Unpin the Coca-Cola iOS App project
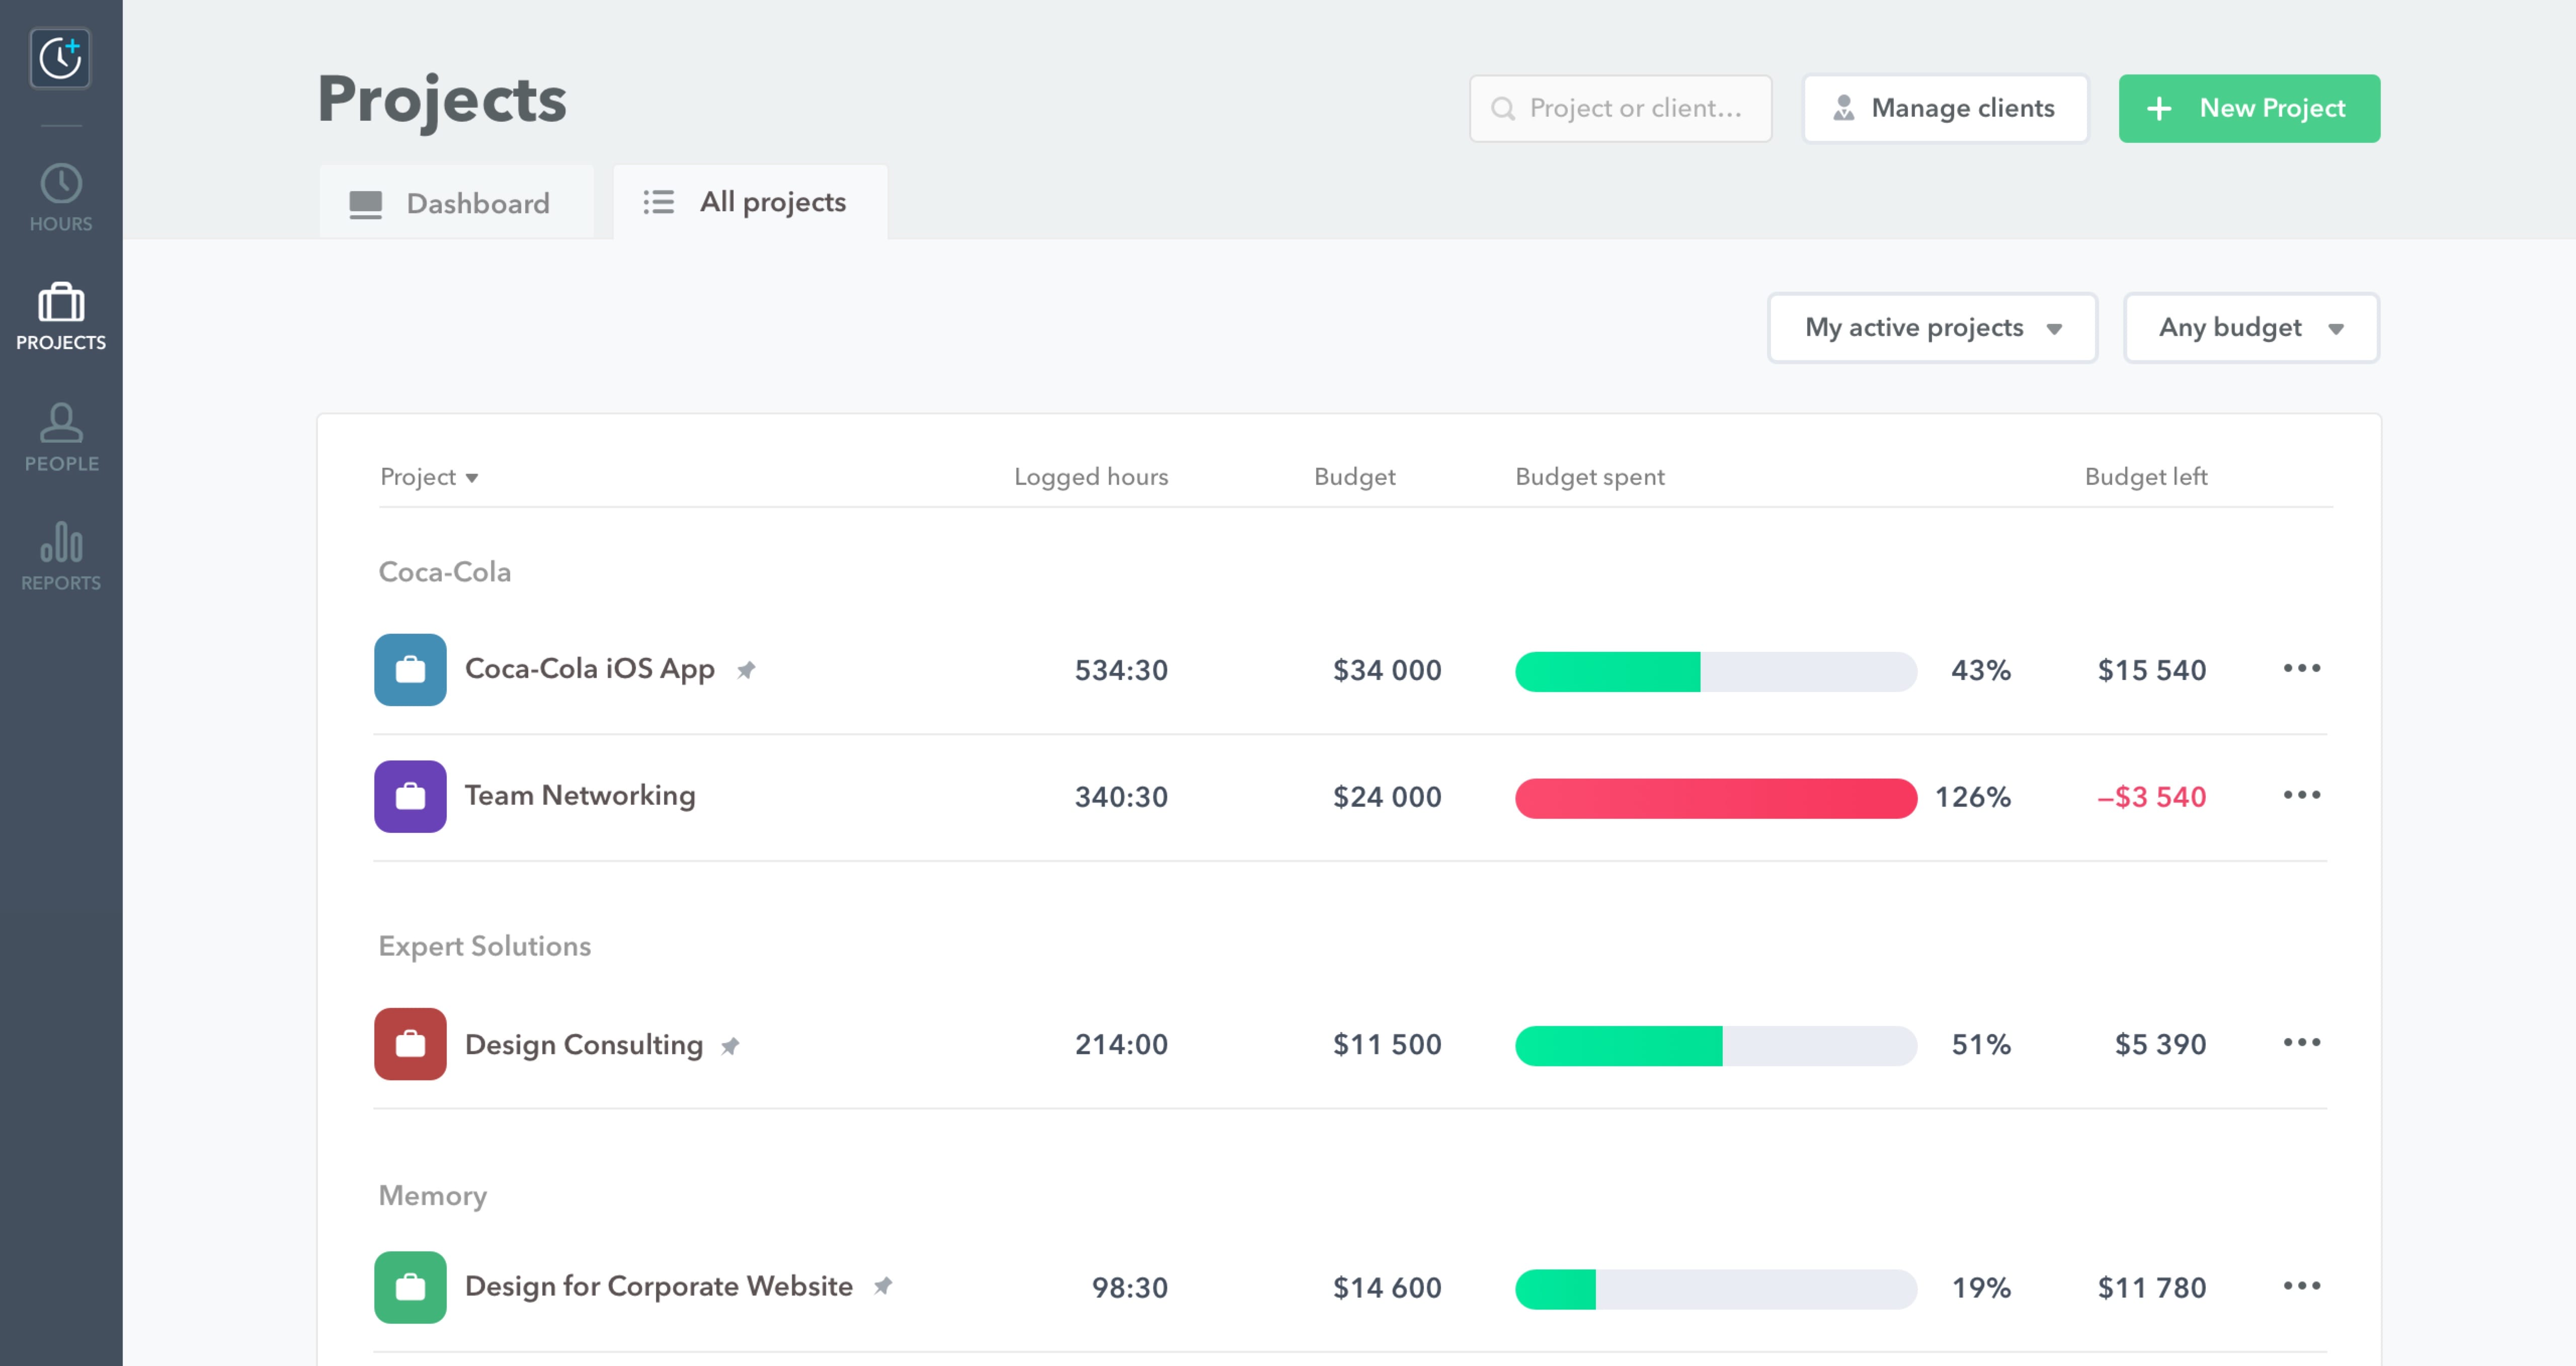This screenshot has width=2576, height=1366. pos(747,670)
